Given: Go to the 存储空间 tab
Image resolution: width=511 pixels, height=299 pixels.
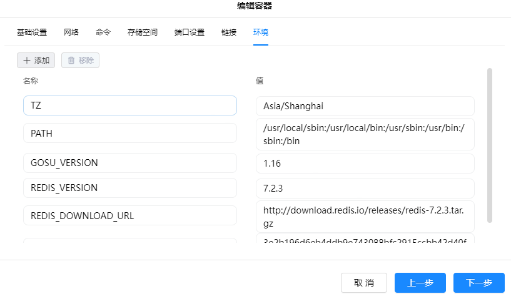Looking at the screenshot, I should (x=142, y=32).
